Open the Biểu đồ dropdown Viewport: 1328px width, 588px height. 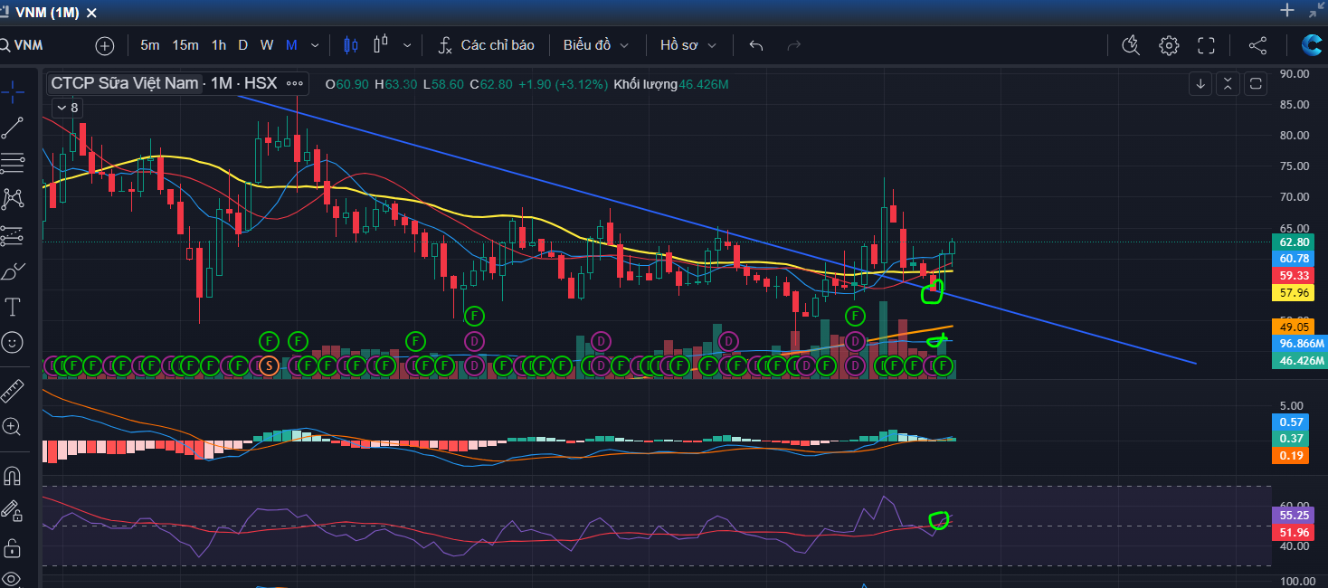click(596, 45)
